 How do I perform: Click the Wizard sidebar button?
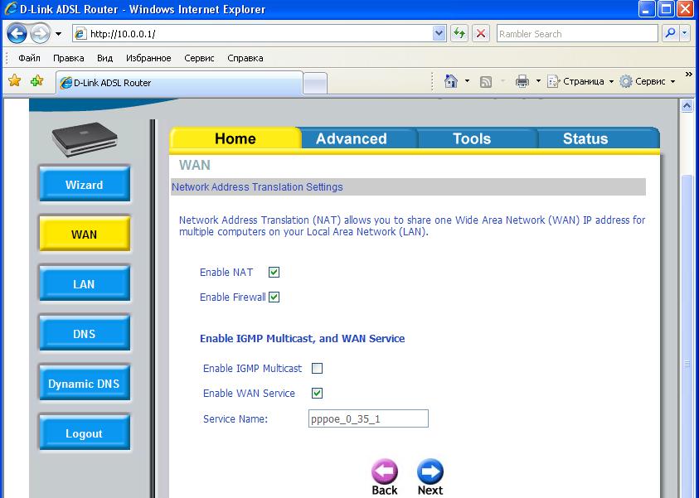[85, 184]
